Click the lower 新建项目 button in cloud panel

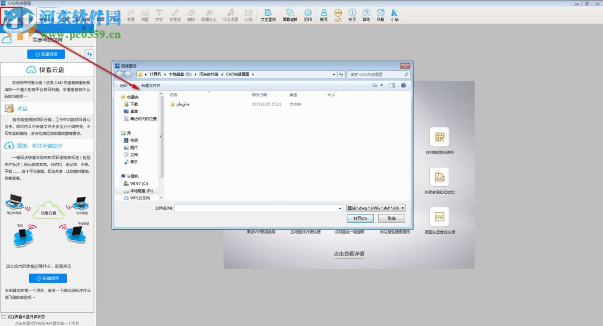pyautogui.click(x=48, y=278)
